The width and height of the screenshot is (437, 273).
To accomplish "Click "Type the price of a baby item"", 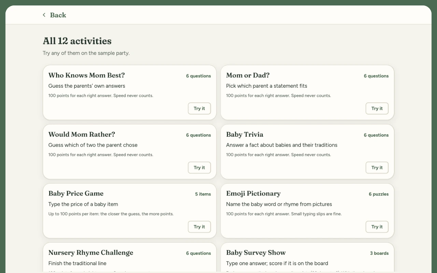I will click(x=83, y=204).
